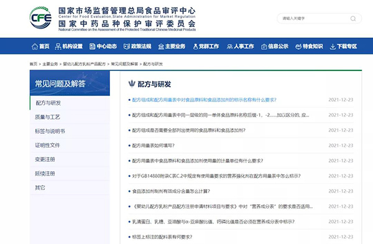Open question 食品添加剂制剂有效成分含量怎么计算
The height and width of the screenshot is (244, 373).
pyautogui.click(x=171, y=191)
